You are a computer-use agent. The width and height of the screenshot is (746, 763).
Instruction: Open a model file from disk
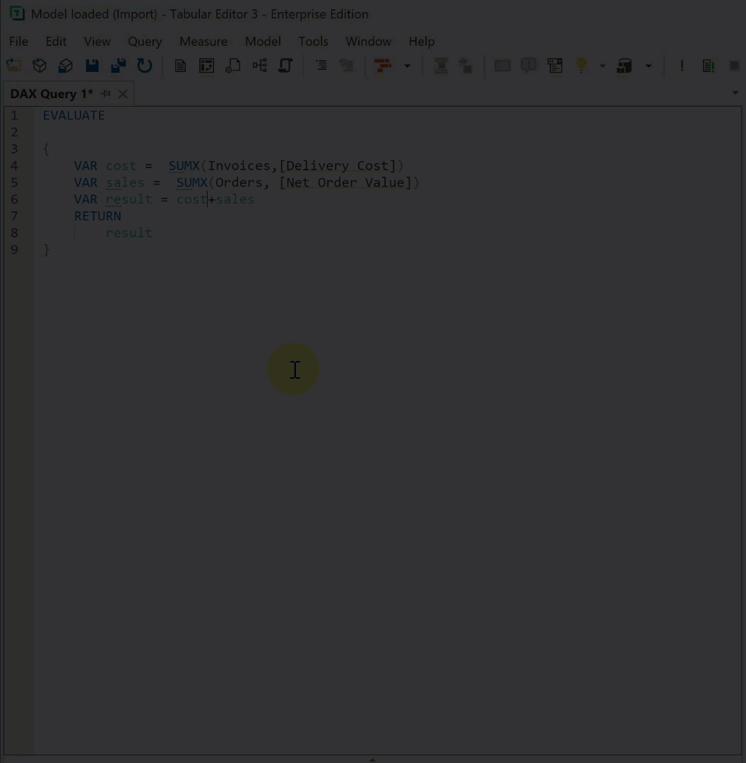pyautogui.click(x=13, y=65)
